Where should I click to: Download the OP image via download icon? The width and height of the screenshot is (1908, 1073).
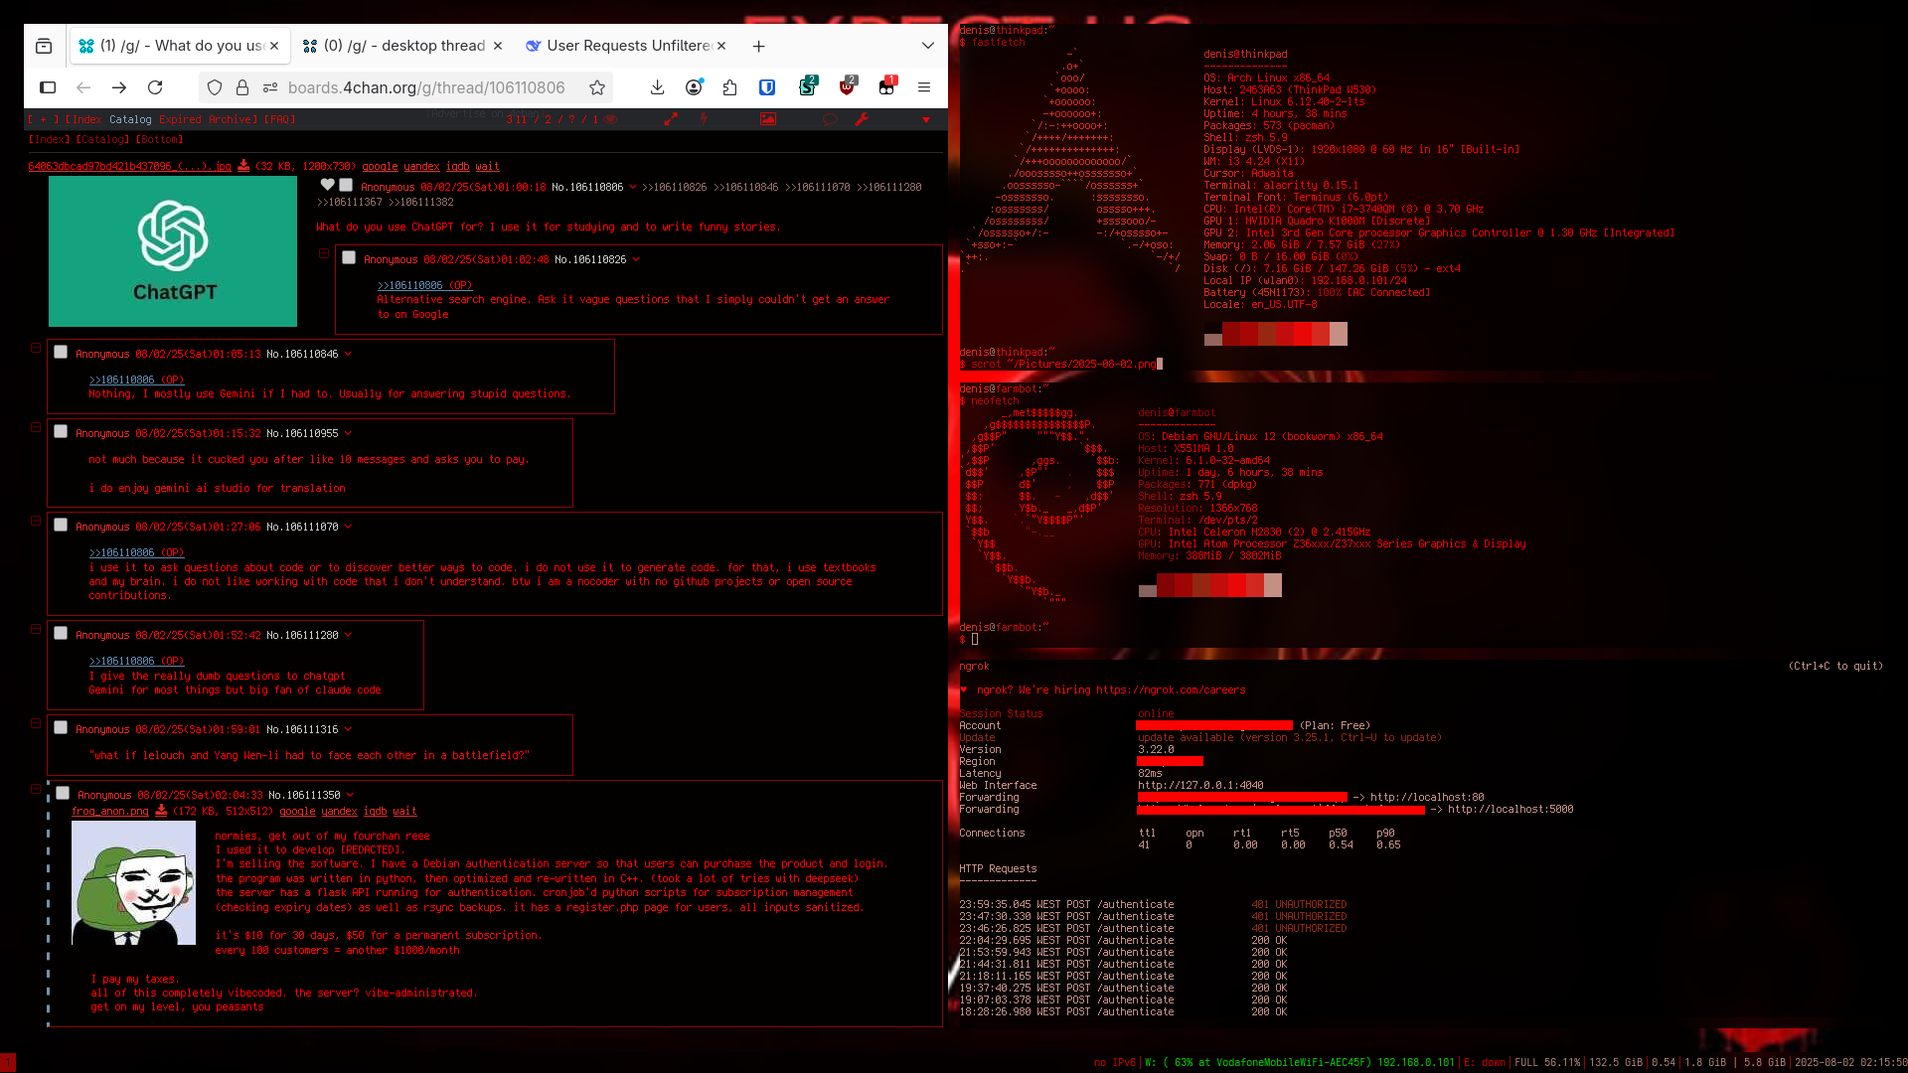pyautogui.click(x=243, y=167)
